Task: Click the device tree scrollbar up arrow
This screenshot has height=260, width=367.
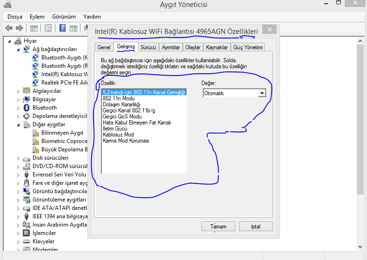Action: (360, 41)
